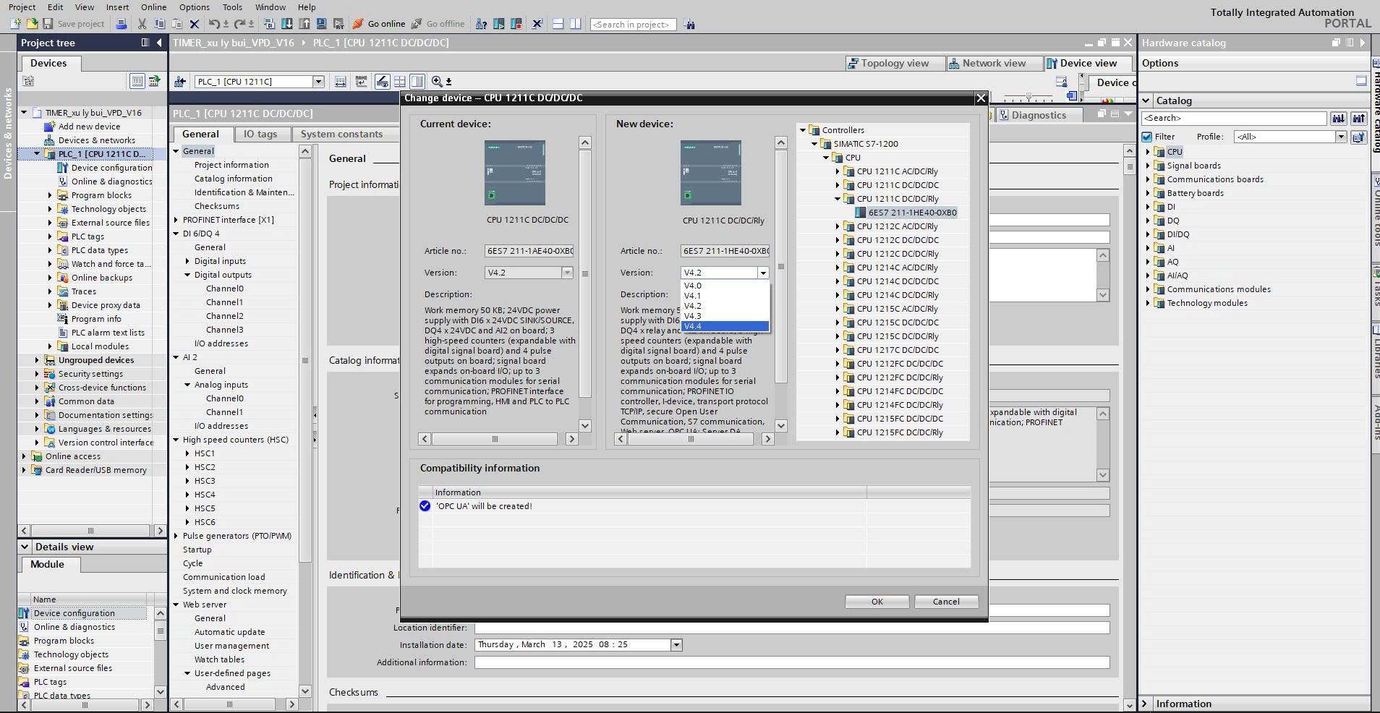Click the catalog search upward icon
Image resolution: width=1380 pixels, height=713 pixels.
[1358, 119]
